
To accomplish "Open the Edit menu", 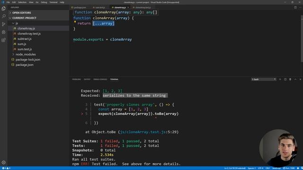I will (14, 2).
